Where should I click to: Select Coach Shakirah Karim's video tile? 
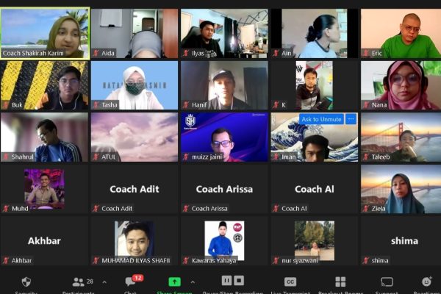[x=45, y=33]
